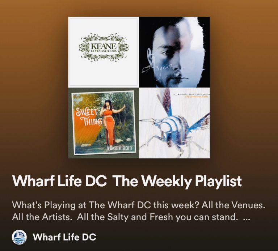Click the Sweet Thing orange title text
This screenshot has height=251, width=278.
89,117
